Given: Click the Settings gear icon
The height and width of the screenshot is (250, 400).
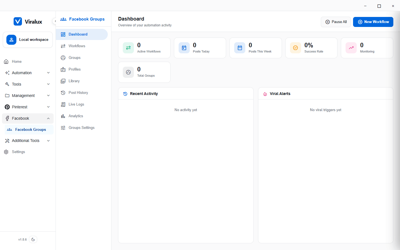Looking at the screenshot, I should [6, 152].
